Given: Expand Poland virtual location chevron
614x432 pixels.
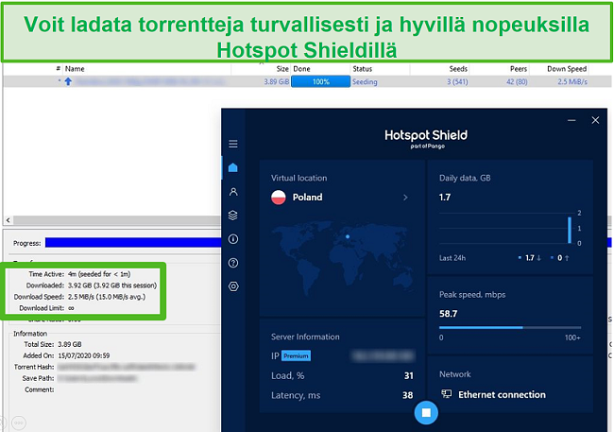Looking at the screenshot, I should coord(405,198).
